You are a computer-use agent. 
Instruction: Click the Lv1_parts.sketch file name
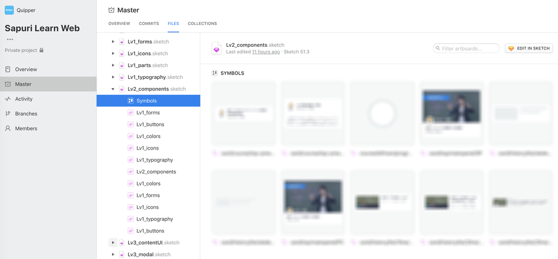click(x=148, y=65)
